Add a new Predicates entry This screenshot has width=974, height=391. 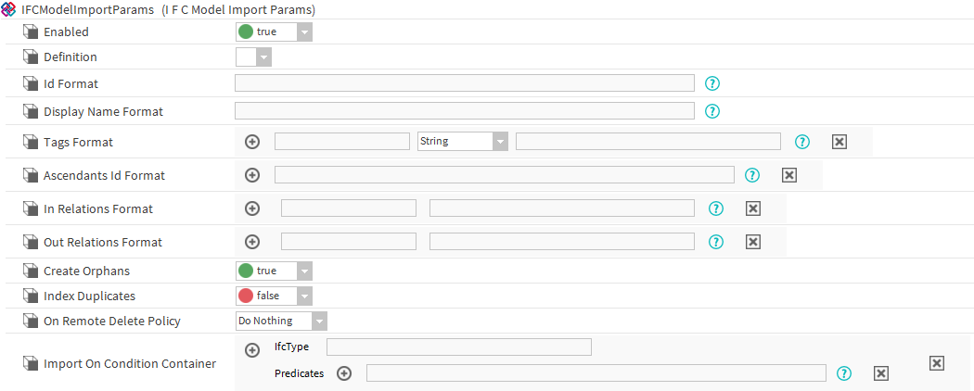tap(344, 373)
